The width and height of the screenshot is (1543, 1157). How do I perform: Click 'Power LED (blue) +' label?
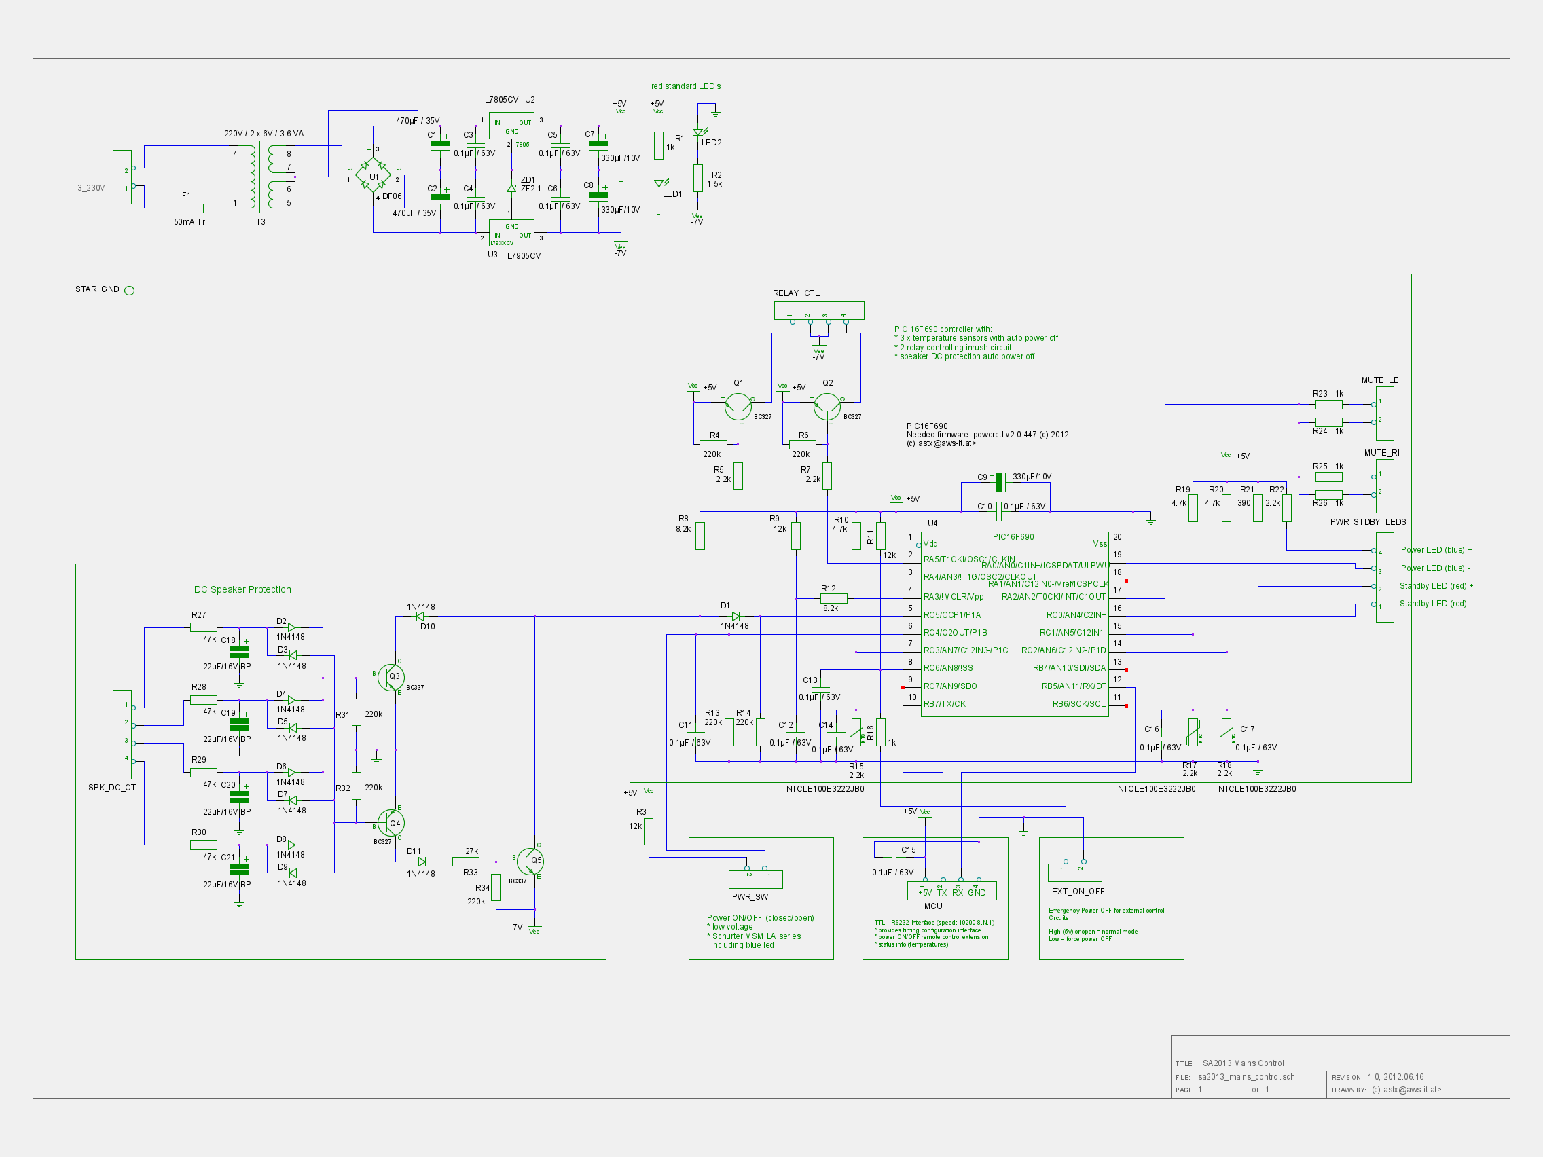click(1436, 550)
